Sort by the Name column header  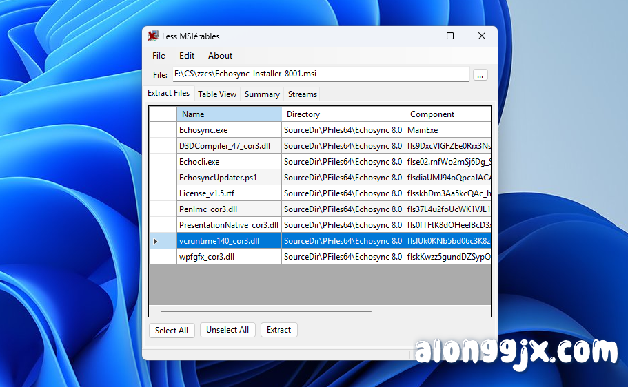pyautogui.click(x=229, y=114)
